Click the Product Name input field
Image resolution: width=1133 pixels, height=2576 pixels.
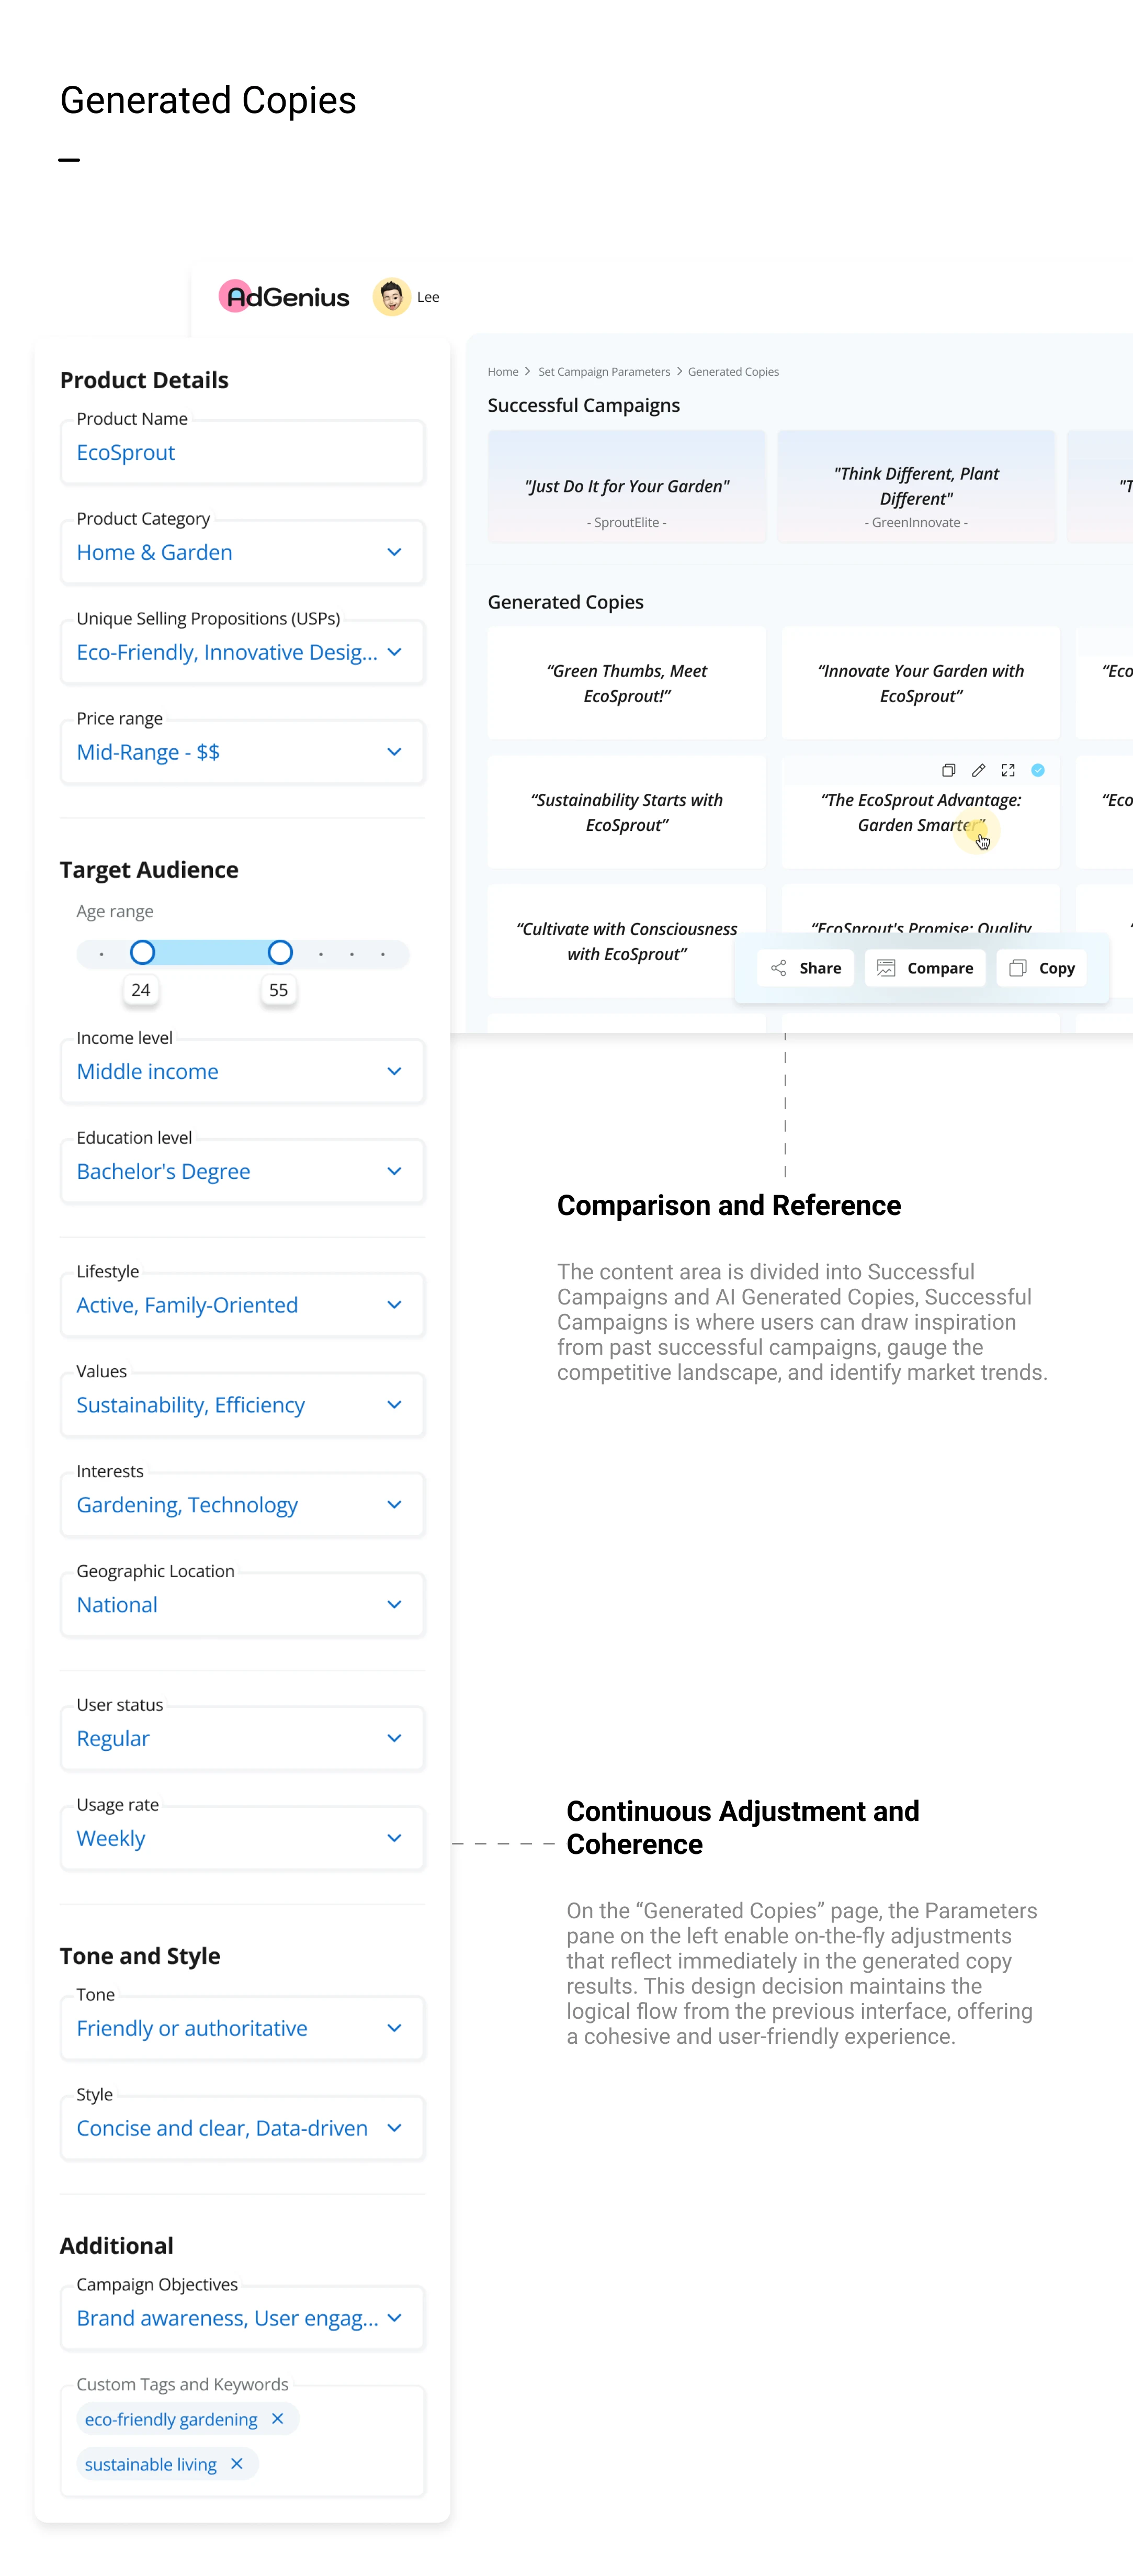[x=242, y=453]
